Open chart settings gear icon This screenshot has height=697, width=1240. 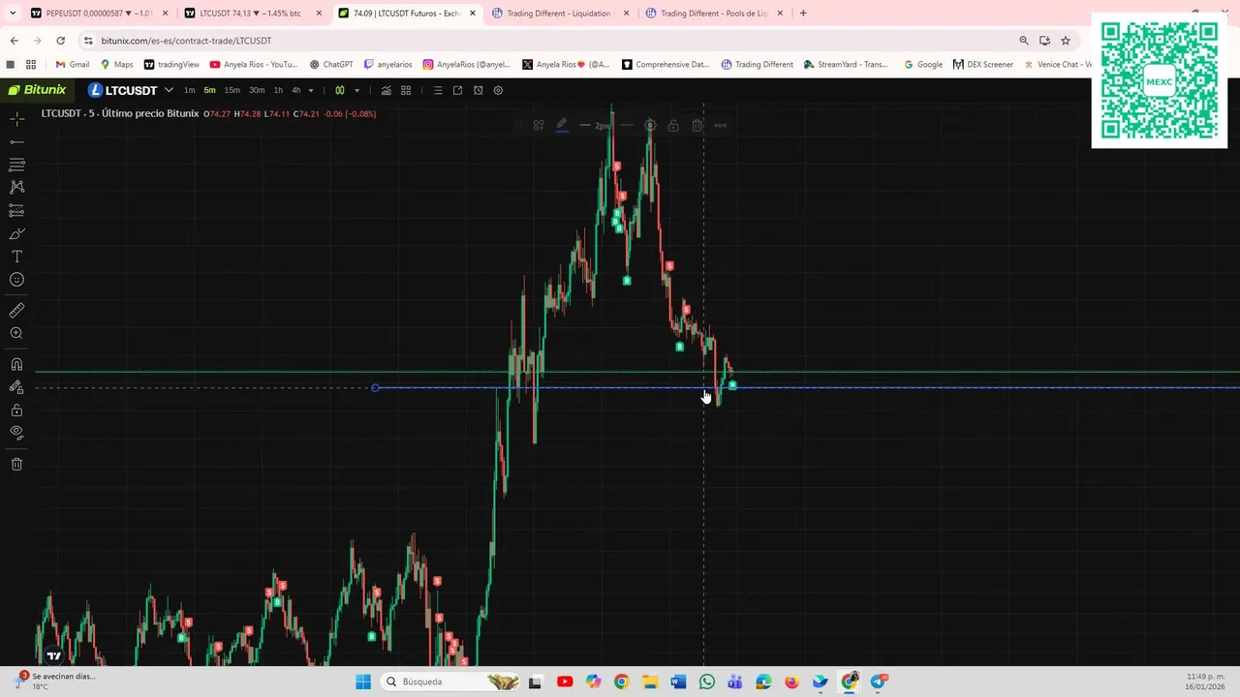[x=498, y=90]
